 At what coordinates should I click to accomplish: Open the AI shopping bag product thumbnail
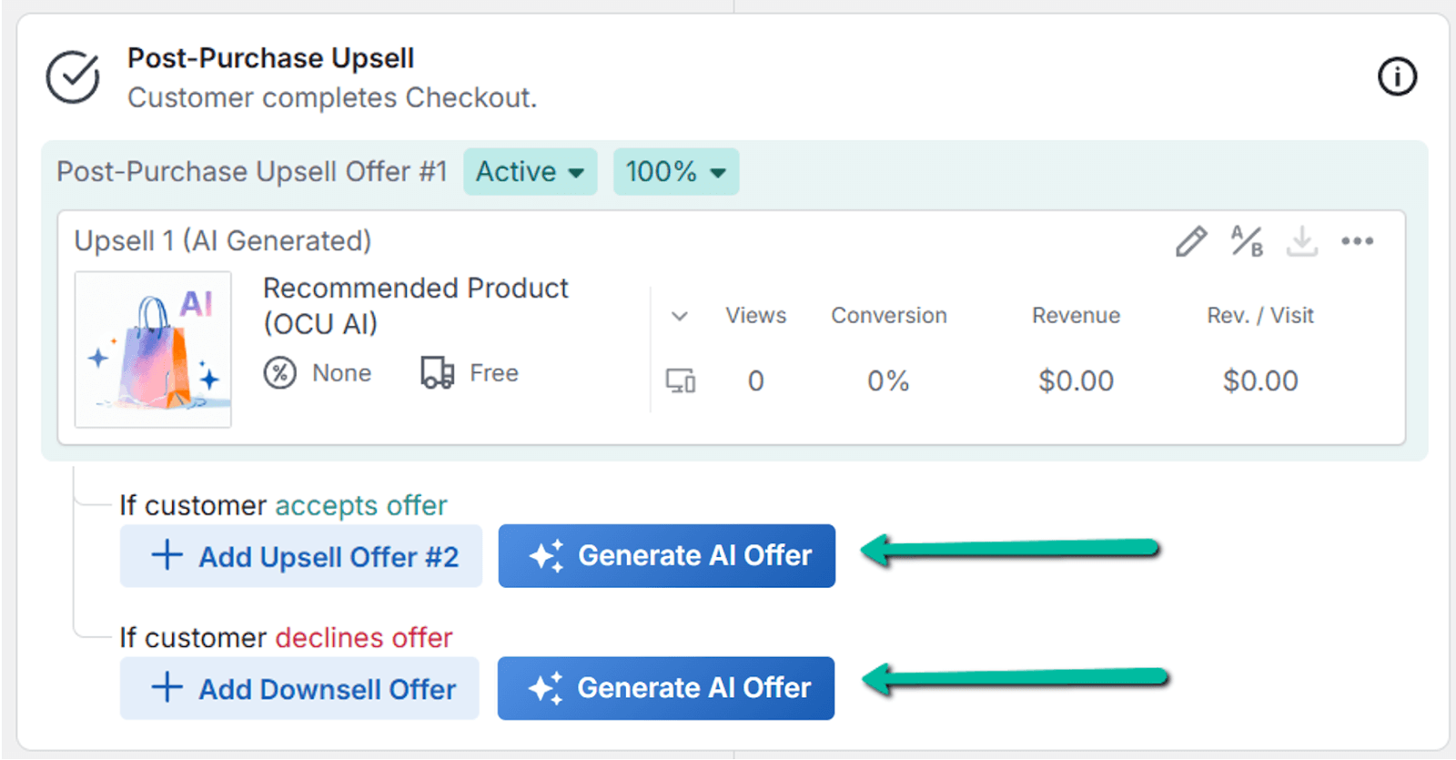coord(153,350)
